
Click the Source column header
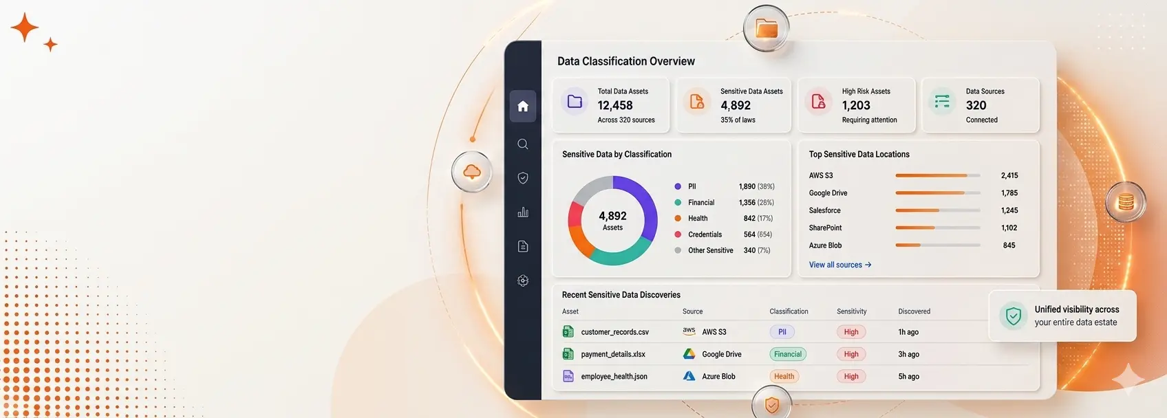click(692, 311)
